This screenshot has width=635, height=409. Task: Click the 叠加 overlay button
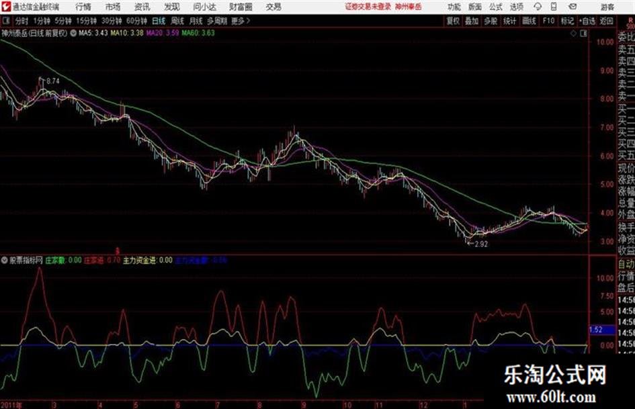click(x=472, y=21)
